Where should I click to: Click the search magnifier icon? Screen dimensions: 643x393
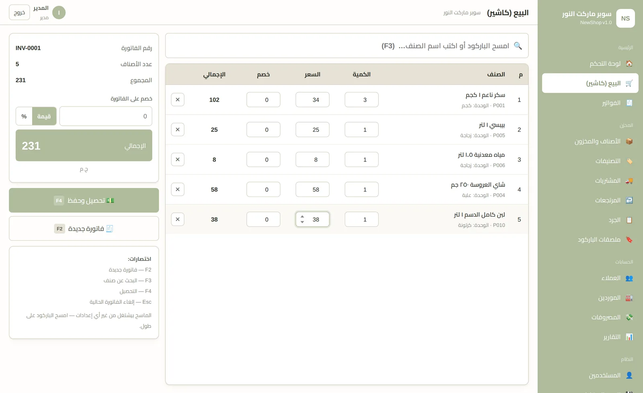pos(518,46)
